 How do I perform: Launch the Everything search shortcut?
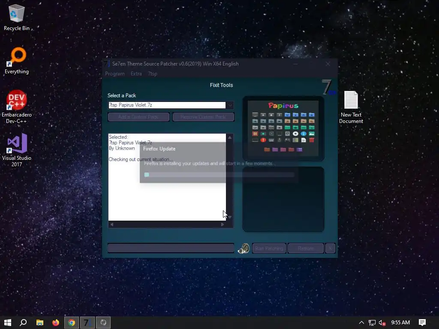point(17,61)
